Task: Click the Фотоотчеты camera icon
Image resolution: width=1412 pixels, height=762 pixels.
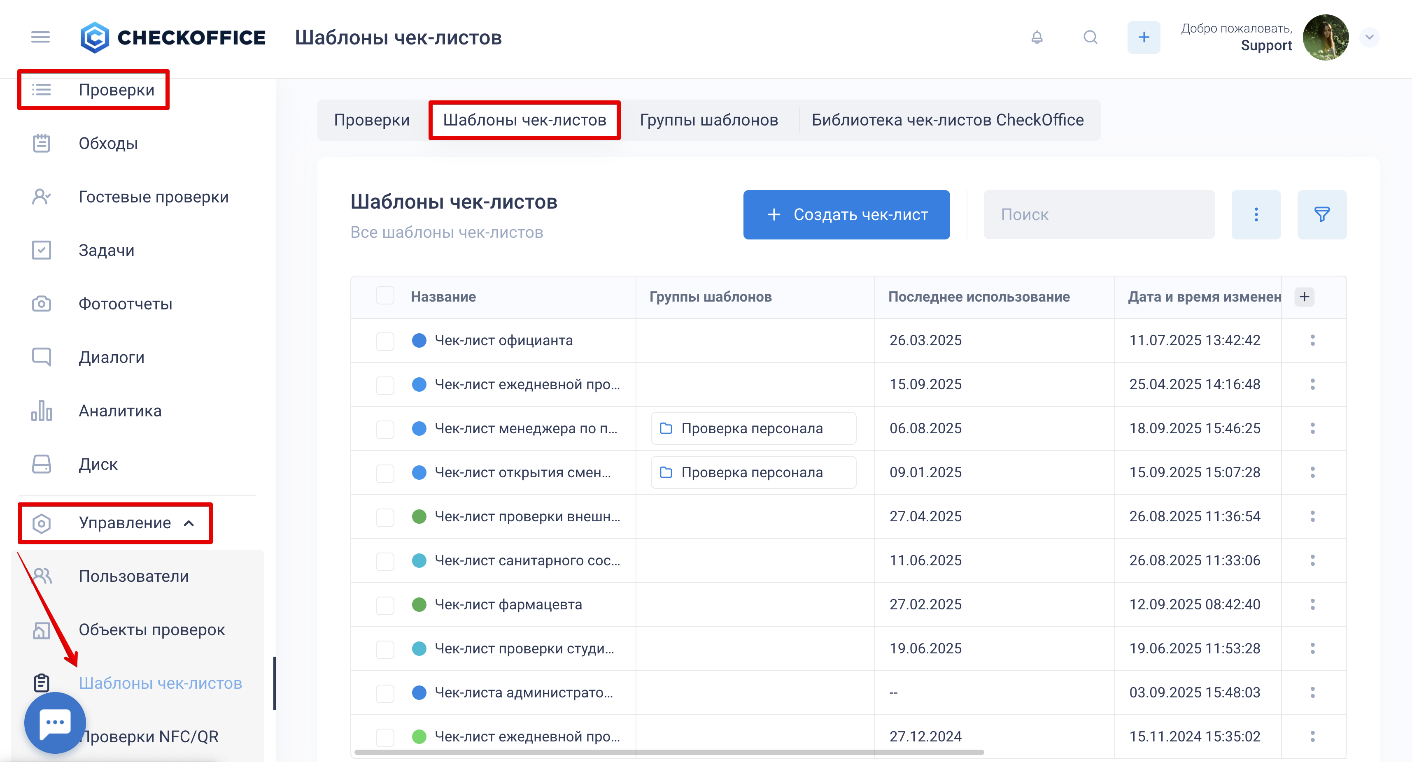Action: (42, 304)
